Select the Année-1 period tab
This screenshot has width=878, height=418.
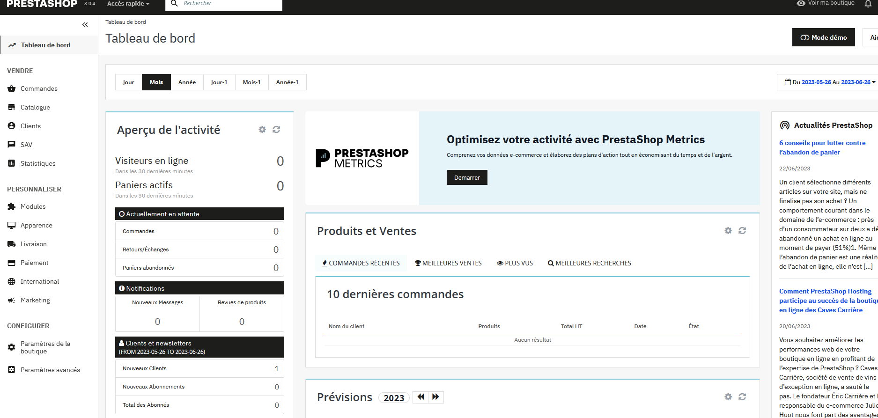point(287,82)
